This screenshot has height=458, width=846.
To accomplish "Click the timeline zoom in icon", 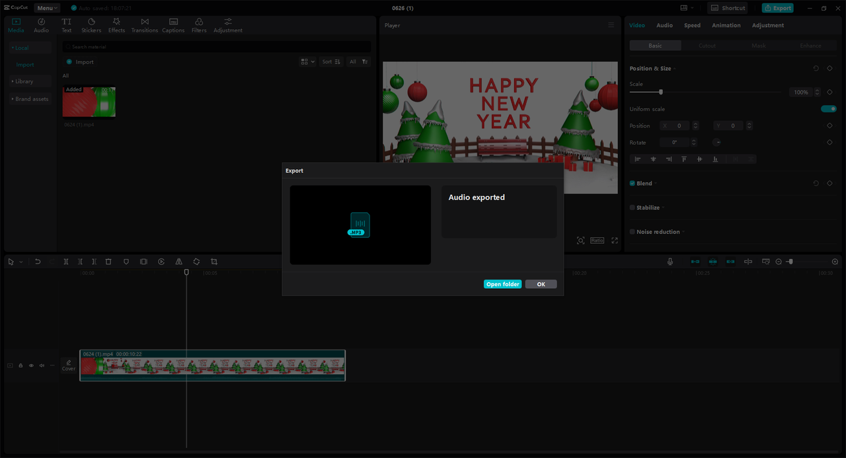I will 835,262.
